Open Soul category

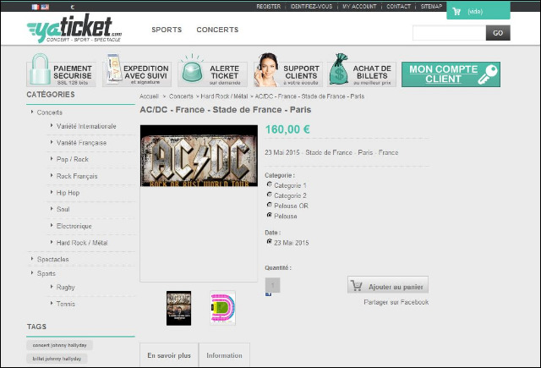pyautogui.click(x=63, y=209)
